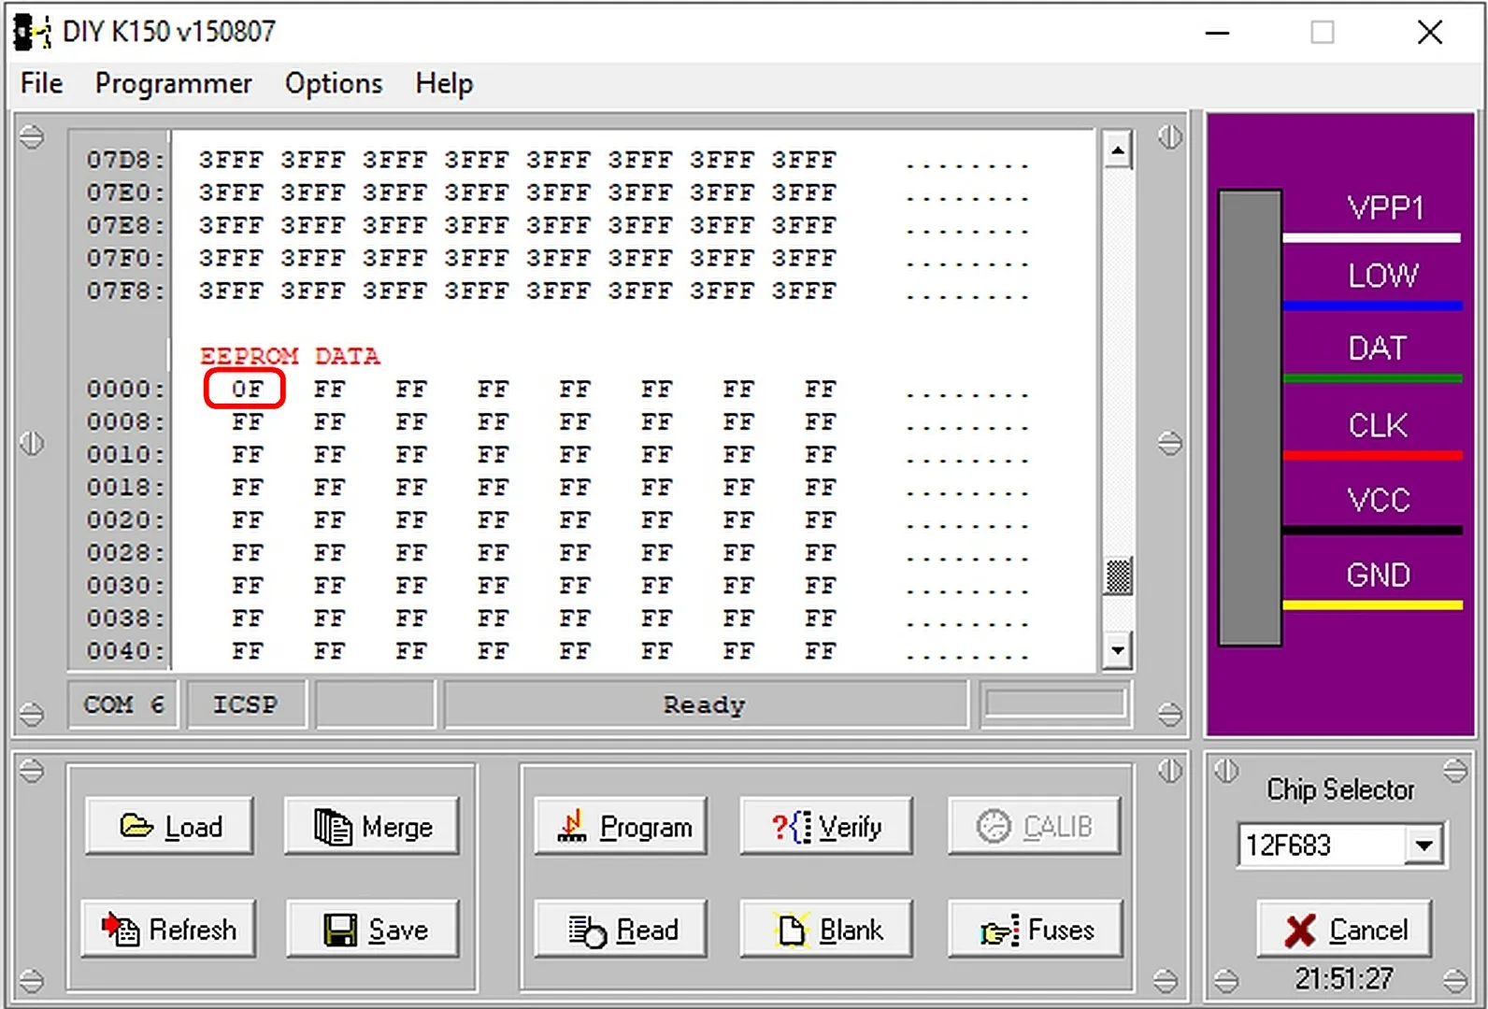The width and height of the screenshot is (1488, 1009).
Task: Open the Help menu
Action: coord(444,84)
